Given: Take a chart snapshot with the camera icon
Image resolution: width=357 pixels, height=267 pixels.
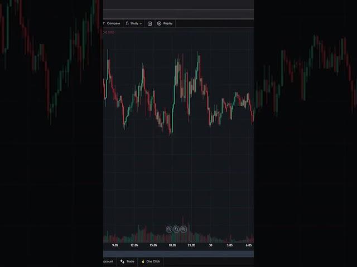Looking at the screenshot, I should point(150,23).
